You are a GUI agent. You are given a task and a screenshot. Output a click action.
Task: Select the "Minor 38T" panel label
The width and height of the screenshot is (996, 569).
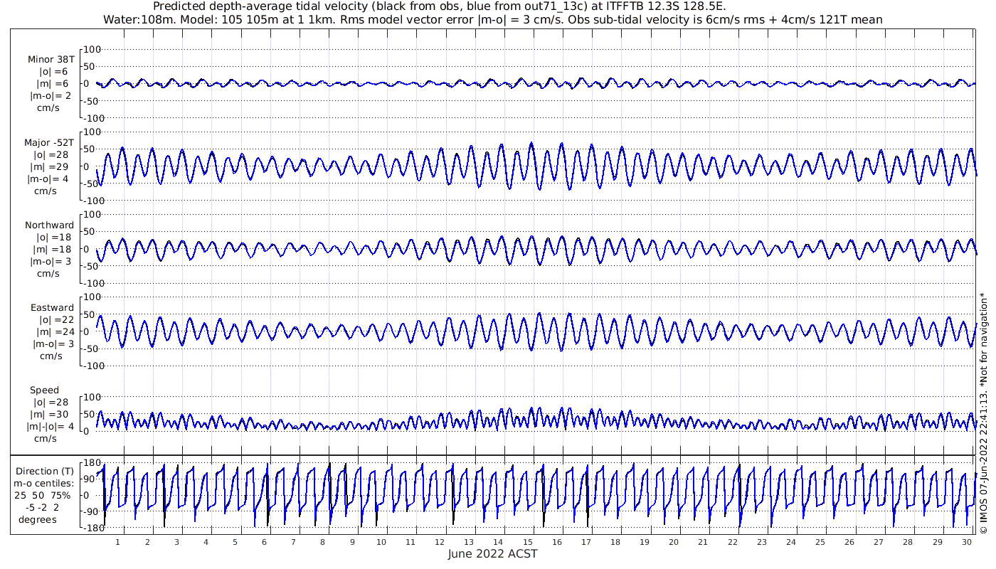(x=51, y=60)
